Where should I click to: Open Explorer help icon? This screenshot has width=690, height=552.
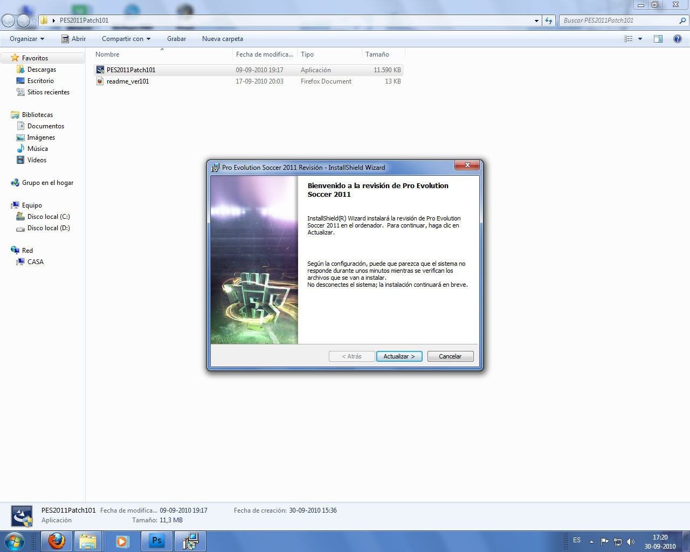(677, 39)
